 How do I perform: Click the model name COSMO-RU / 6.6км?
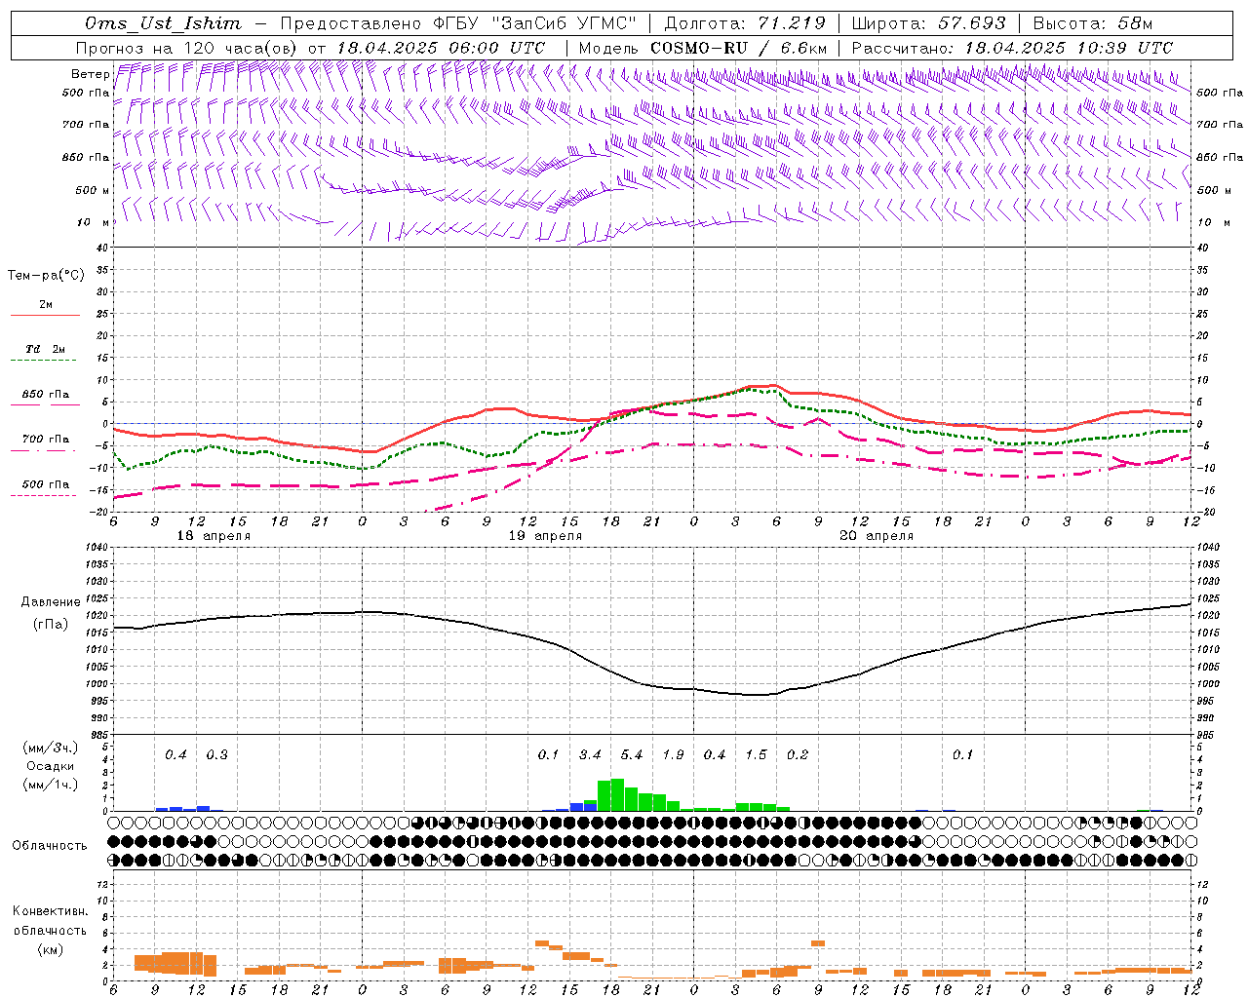point(738,48)
